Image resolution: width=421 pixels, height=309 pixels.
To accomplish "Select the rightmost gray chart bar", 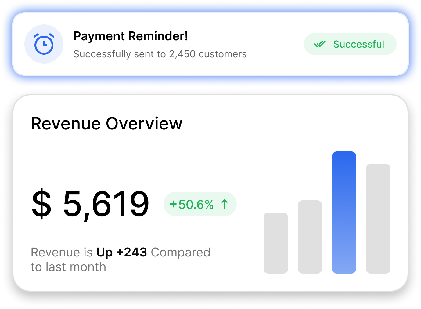I will tap(378, 219).
